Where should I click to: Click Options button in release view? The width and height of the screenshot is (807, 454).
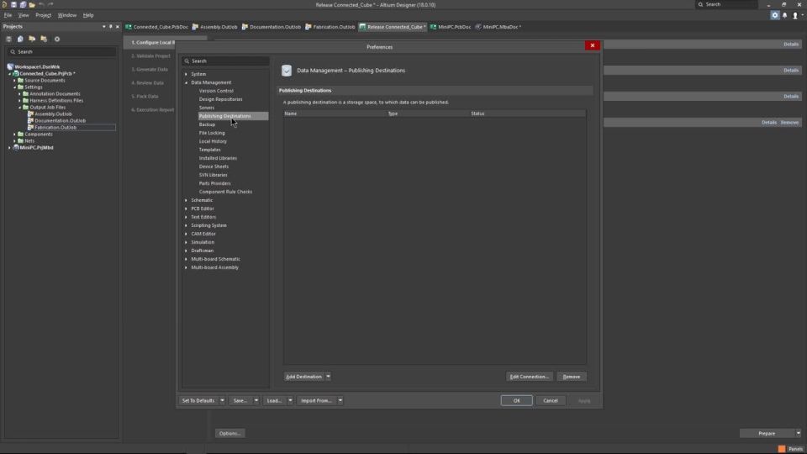(x=229, y=434)
